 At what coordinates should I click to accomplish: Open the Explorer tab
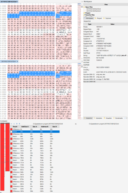[107, 18]
